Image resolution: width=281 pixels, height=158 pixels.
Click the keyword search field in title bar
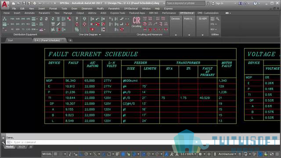(x=185, y=3)
